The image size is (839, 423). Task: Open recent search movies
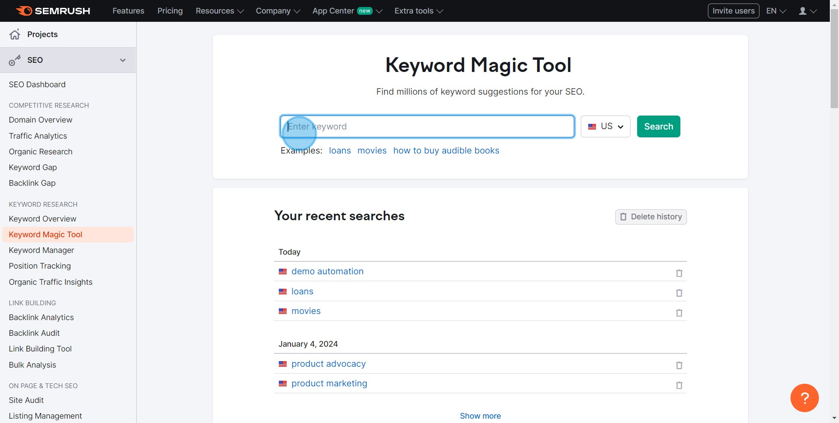(x=306, y=311)
